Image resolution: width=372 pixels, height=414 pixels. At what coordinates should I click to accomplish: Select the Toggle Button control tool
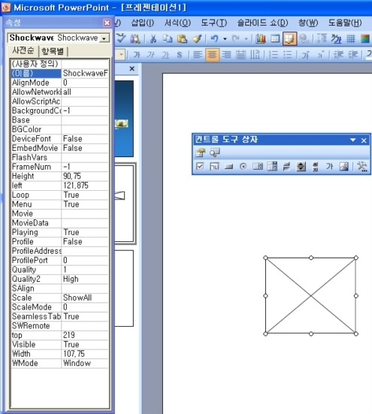coord(286,166)
